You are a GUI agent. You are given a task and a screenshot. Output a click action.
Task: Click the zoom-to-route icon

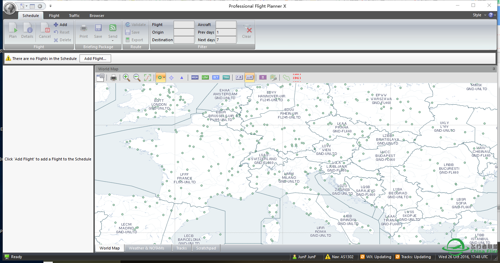[x=148, y=78]
